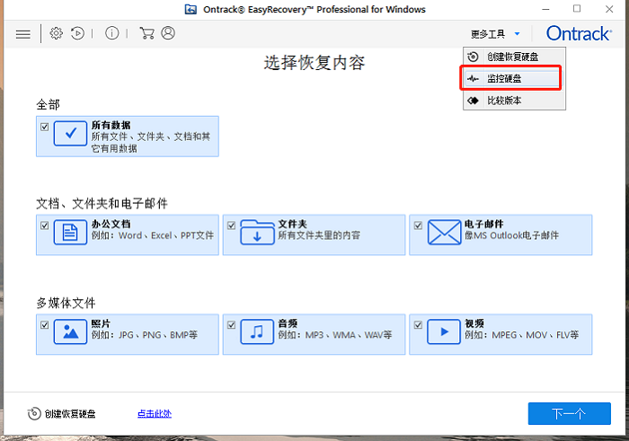629x441 pixels.
Task: Click the 创建恢复硬盘 icon at bottom left
Action: point(34,414)
